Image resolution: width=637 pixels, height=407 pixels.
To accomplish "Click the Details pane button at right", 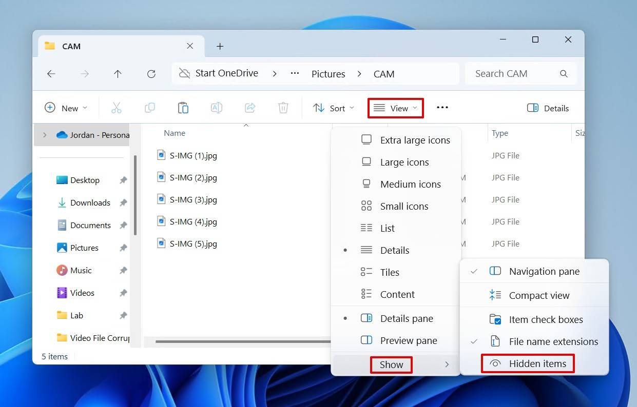I will (x=548, y=108).
